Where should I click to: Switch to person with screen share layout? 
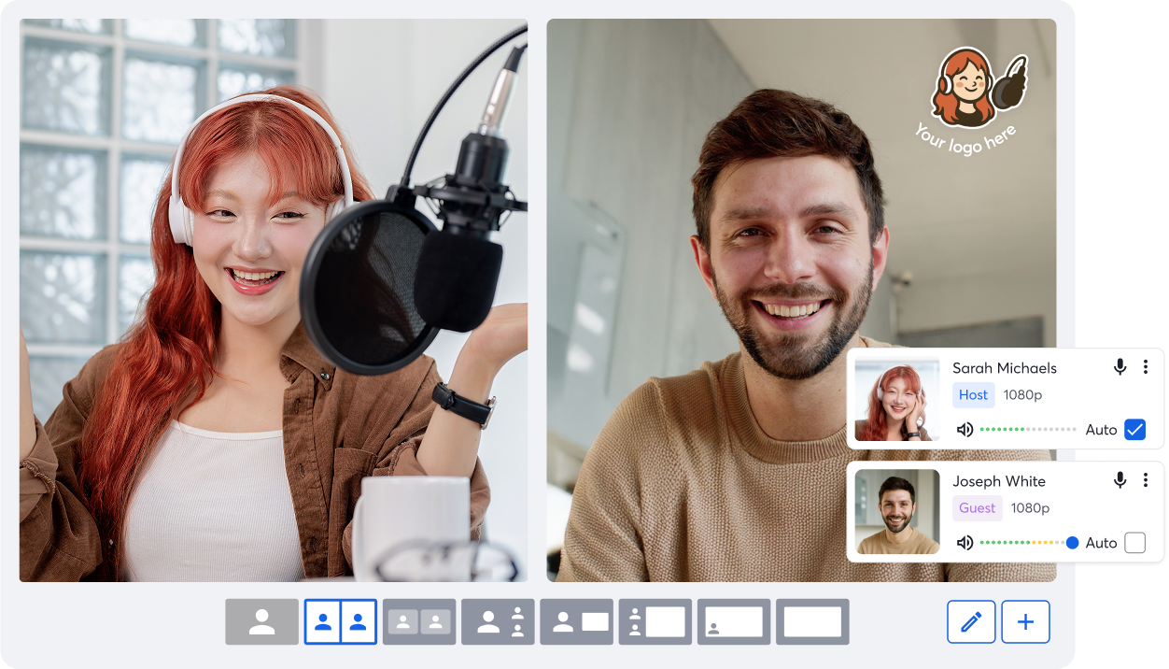[x=576, y=622]
